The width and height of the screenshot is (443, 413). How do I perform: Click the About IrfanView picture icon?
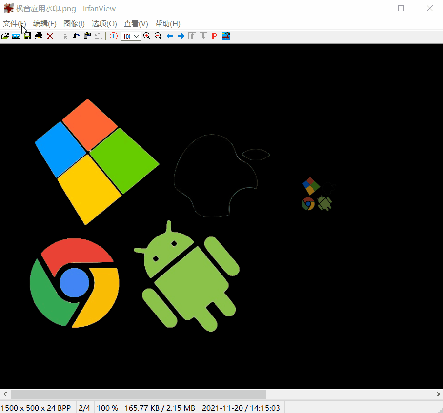[x=226, y=36]
